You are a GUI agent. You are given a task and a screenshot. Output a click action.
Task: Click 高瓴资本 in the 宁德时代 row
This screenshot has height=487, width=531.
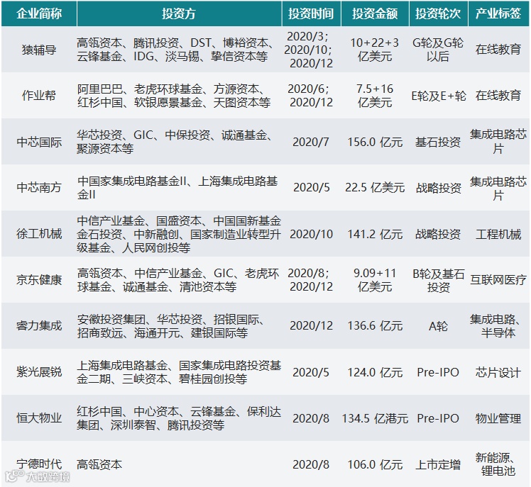click(x=99, y=464)
